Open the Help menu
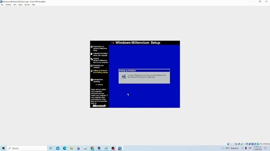This screenshot has width=270, height=151. point(33,5)
